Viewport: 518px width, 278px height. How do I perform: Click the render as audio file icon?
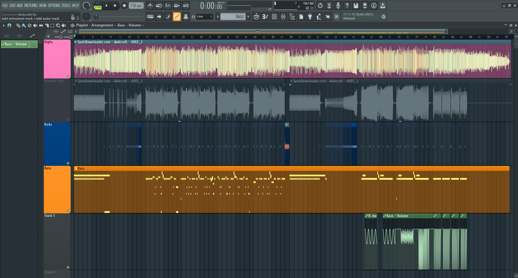tap(365, 5)
